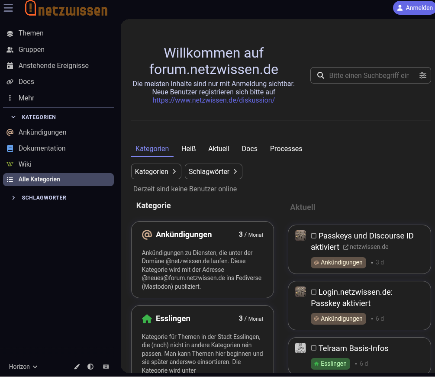Click the netzwissen logo
The height and width of the screenshot is (377, 435).
(x=66, y=8)
